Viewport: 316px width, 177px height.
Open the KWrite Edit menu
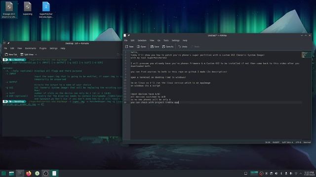[132, 40]
